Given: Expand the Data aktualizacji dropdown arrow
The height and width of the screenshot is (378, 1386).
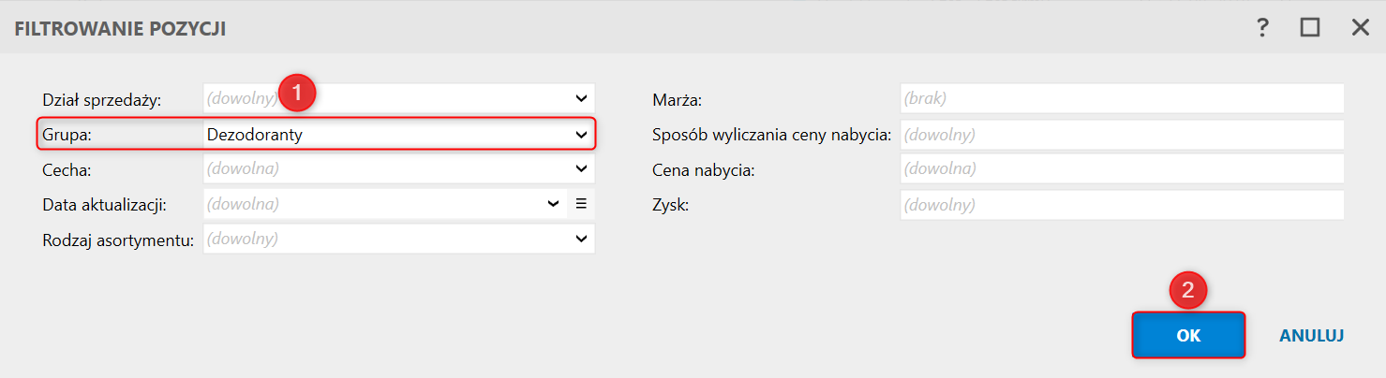Looking at the screenshot, I should click(553, 204).
